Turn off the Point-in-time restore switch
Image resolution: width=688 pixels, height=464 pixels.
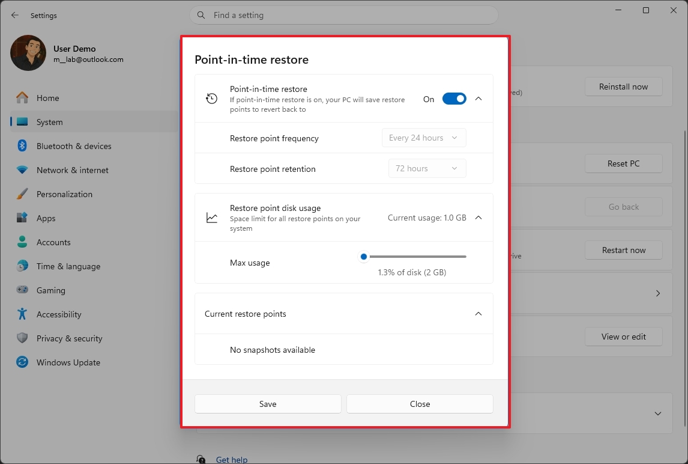[454, 99]
